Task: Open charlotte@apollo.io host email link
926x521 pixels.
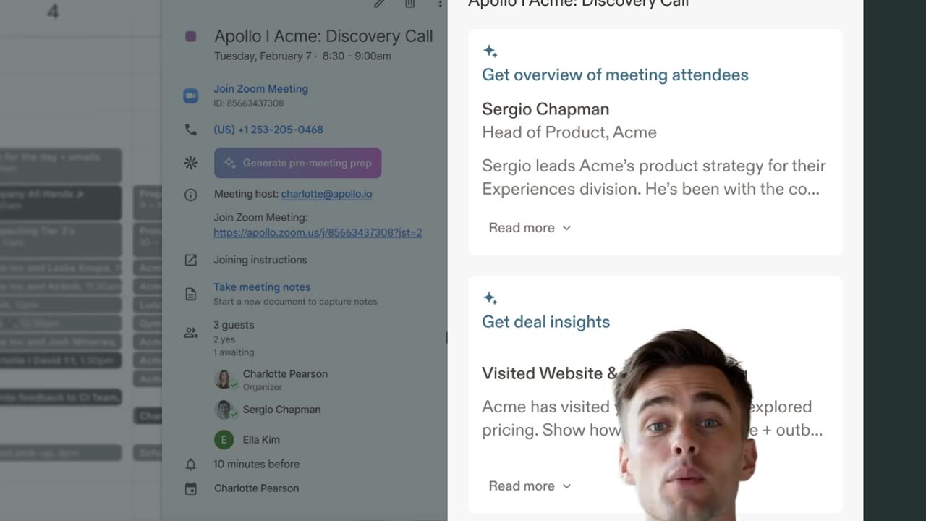Action: (326, 194)
